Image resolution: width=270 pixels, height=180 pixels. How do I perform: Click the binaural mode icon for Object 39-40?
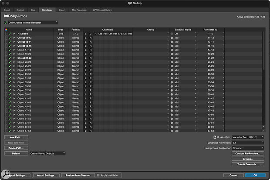pyautogui.click(x=172, y=95)
